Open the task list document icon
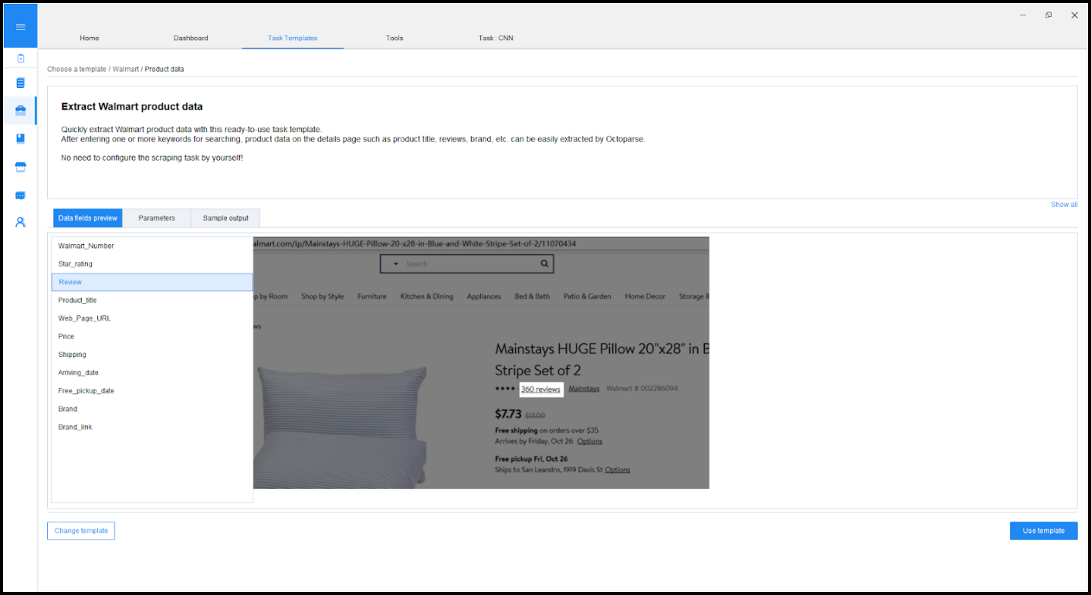The width and height of the screenshot is (1091, 595). [20, 83]
